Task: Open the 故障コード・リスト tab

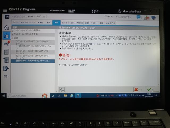Action: click(x=90, y=23)
